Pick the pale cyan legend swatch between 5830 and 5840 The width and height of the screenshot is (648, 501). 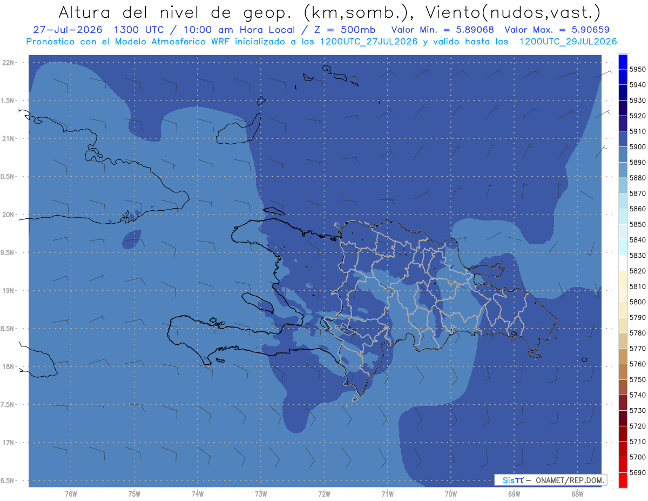(623, 248)
